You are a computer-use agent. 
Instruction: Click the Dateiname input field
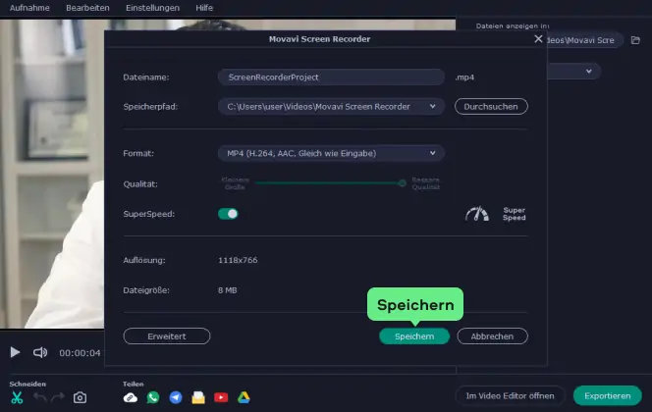point(331,77)
